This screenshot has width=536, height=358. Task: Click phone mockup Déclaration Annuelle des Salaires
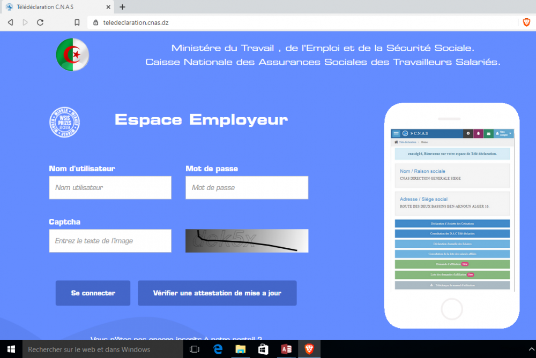tap(452, 243)
